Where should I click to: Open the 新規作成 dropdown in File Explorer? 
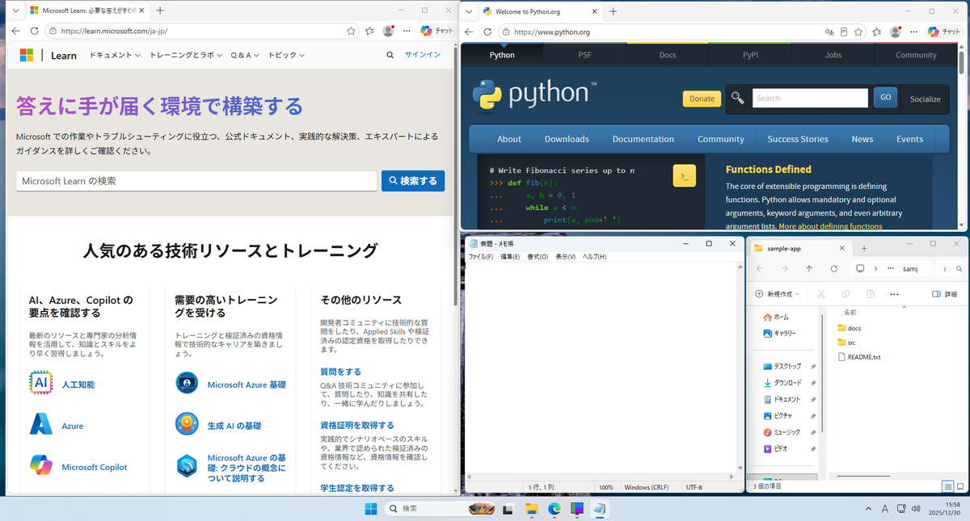coord(777,294)
